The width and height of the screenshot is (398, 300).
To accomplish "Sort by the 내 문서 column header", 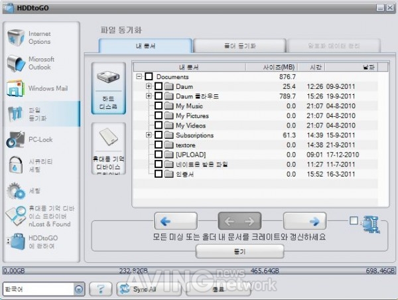I will click(189, 67).
